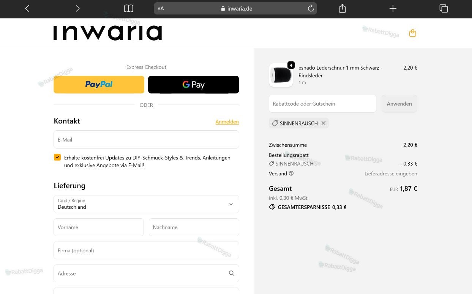Focus the E-Mail input field
Viewport: 472px width, 294px height.
pos(146,139)
